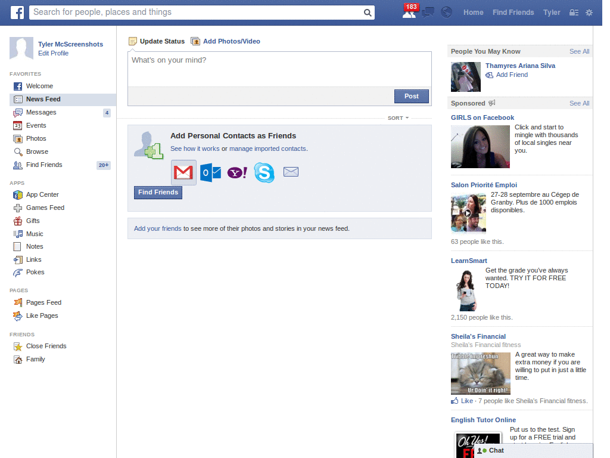
Task: Open the manage imported contacts link
Action: 267,148
